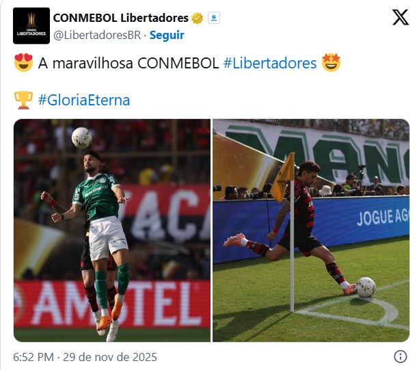Open the CONMEBOL Libertadores profile avatar
This screenshot has width=419, height=370.
31,26
